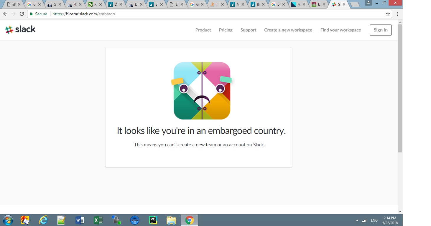Click the ENG language indicator
Viewport: 431px width, 226px height.
click(x=374, y=220)
